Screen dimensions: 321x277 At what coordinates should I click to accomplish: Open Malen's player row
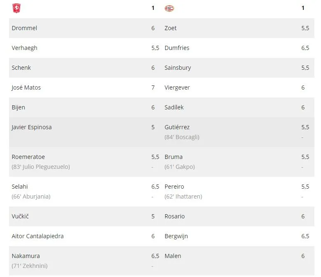pyautogui.click(x=173, y=256)
